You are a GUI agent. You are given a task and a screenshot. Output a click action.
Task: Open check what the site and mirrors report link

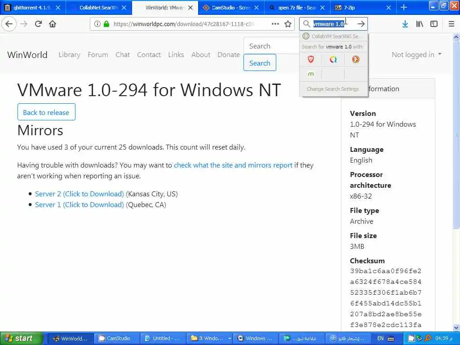[233, 165]
